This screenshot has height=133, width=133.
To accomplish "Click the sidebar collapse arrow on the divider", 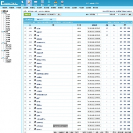I will (22, 71).
